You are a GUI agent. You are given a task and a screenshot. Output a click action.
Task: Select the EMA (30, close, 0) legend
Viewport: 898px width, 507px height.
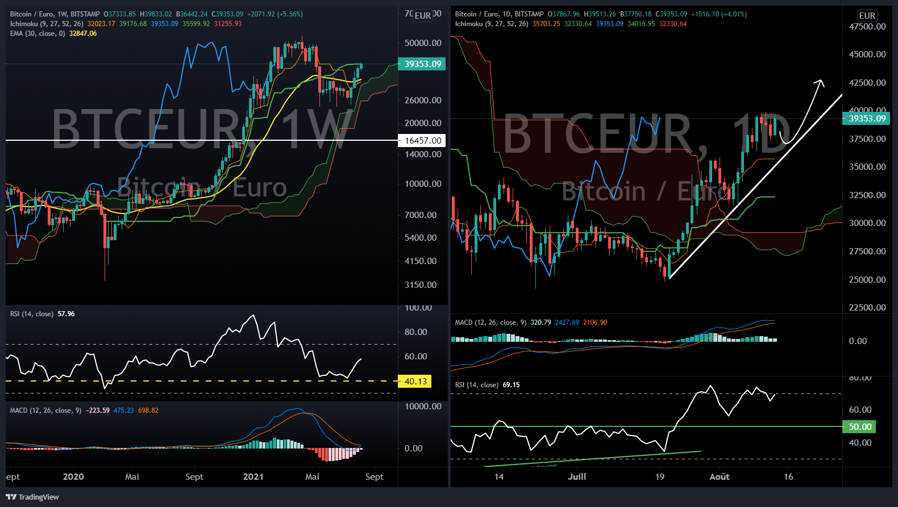coord(38,33)
